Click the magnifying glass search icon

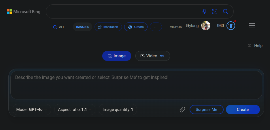tap(226, 12)
